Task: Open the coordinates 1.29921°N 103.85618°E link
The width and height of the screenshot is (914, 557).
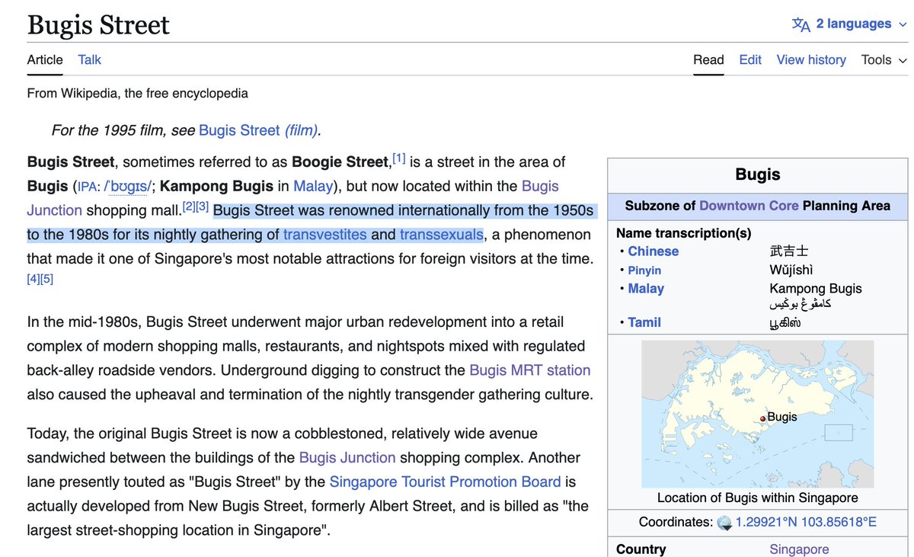Action: click(x=806, y=522)
